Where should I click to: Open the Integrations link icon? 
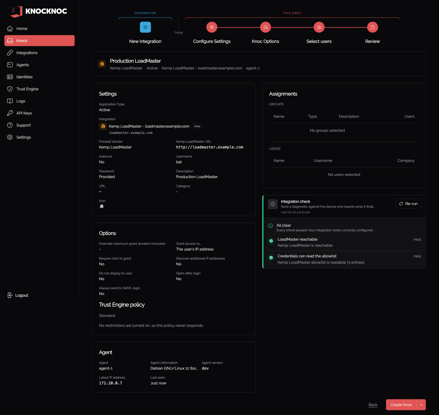tap(10, 53)
